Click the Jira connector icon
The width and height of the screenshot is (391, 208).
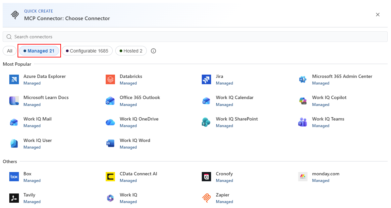point(206,80)
